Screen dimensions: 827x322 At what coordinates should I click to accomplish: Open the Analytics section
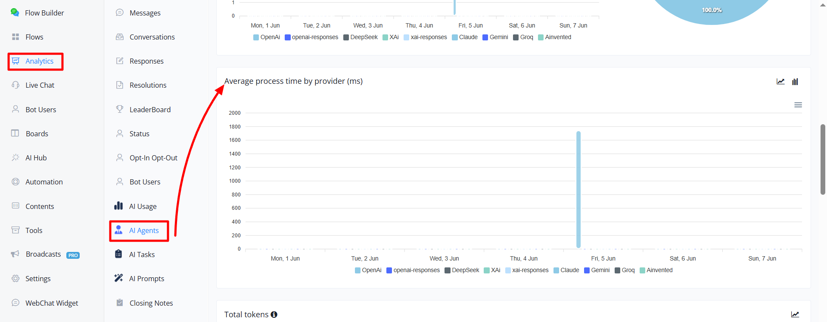pos(35,61)
